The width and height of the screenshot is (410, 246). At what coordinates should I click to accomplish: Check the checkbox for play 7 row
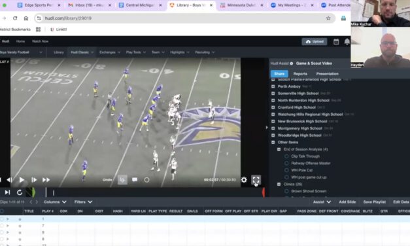pos(2,226)
